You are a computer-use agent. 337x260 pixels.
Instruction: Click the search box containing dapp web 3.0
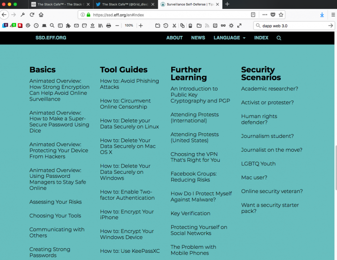[x=293, y=26]
